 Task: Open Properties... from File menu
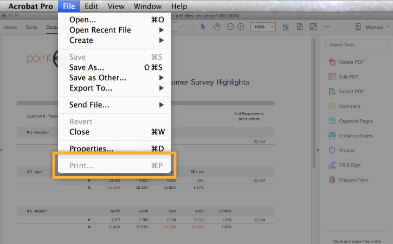[114, 149]
